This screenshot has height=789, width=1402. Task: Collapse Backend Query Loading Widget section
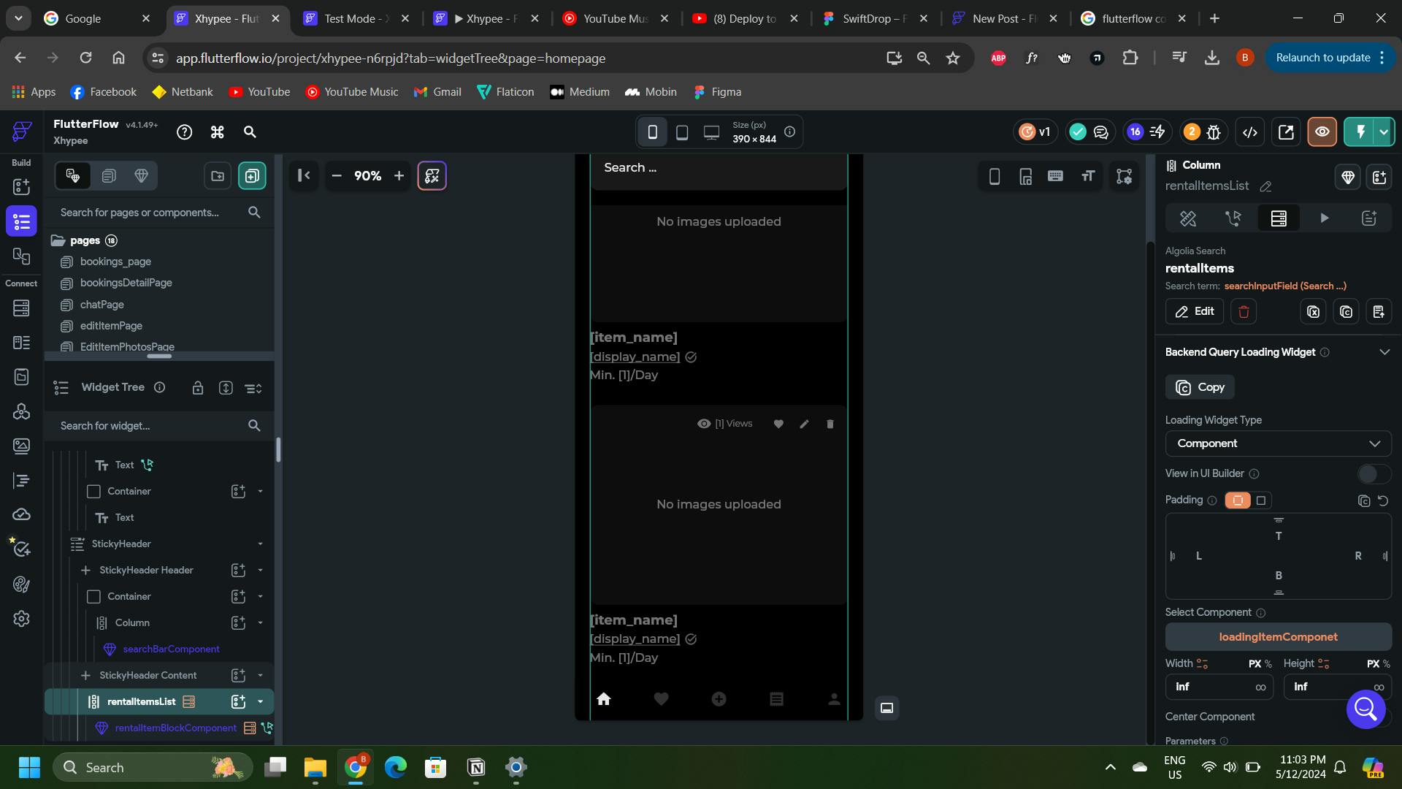[1384, 352]
